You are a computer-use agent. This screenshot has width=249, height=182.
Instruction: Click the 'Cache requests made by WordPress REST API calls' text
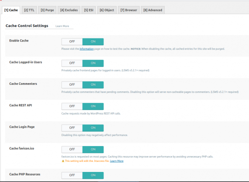point(91,114)
